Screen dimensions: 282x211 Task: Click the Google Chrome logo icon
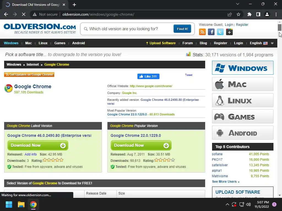[9, 88]
